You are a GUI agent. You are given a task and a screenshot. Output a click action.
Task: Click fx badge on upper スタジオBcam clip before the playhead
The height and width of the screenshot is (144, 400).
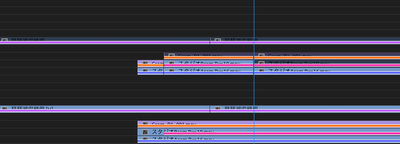pos(172,63)
